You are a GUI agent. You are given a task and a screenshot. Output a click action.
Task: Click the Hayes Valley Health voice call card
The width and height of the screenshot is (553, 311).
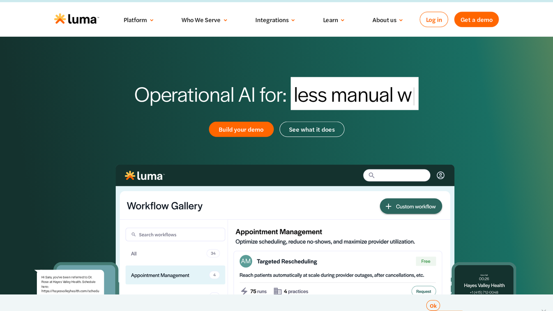pos(484,280)
